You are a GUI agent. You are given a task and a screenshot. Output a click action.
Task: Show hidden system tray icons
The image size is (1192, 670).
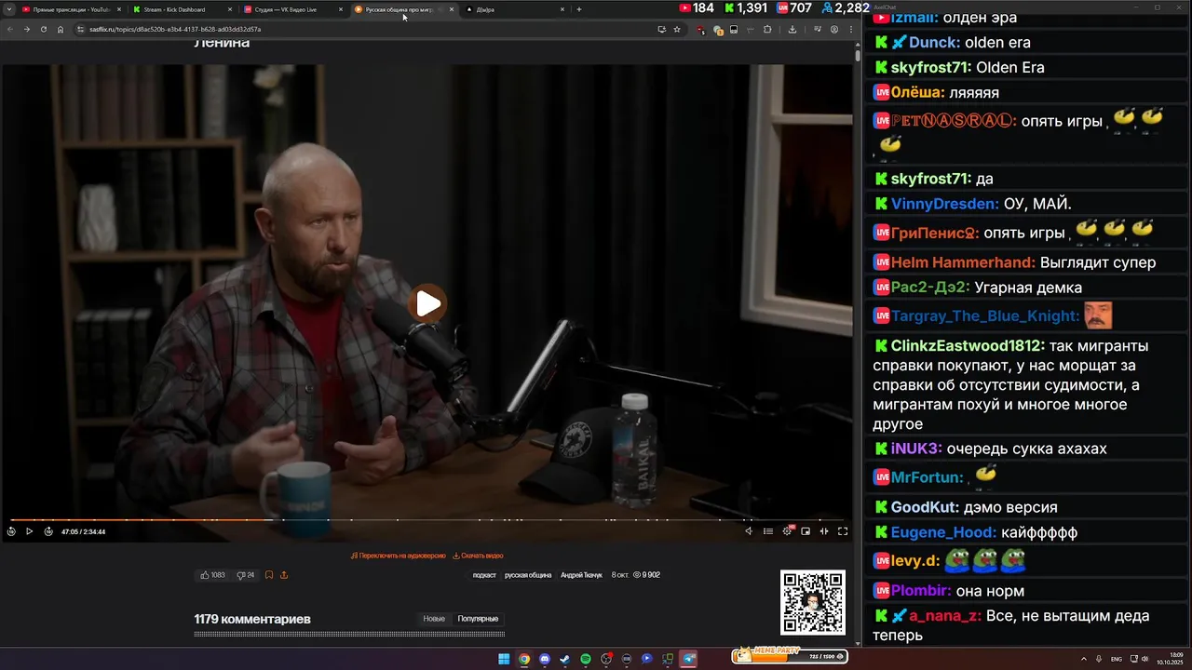point(1085,659)
